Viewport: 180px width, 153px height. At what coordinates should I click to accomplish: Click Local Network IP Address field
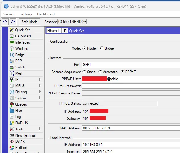pyautogui.click(x=131, y=145)
